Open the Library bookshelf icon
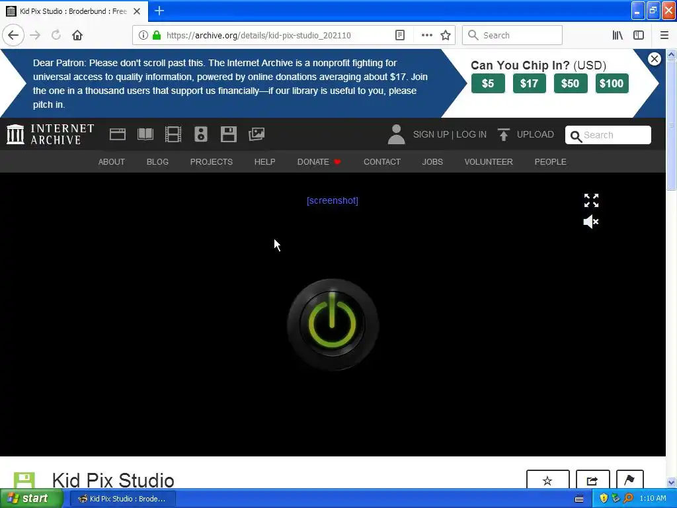 pyautogui.click(x=617, y=35)
